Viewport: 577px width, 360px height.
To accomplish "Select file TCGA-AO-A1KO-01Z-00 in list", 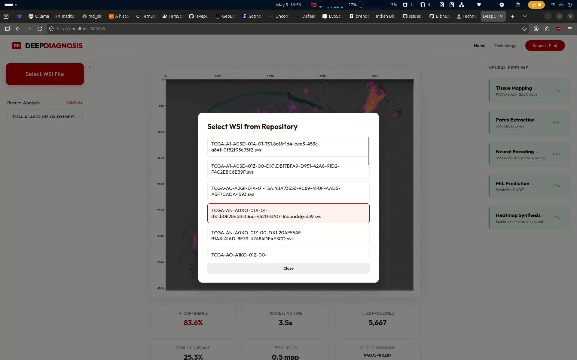I will click(288, 253).
